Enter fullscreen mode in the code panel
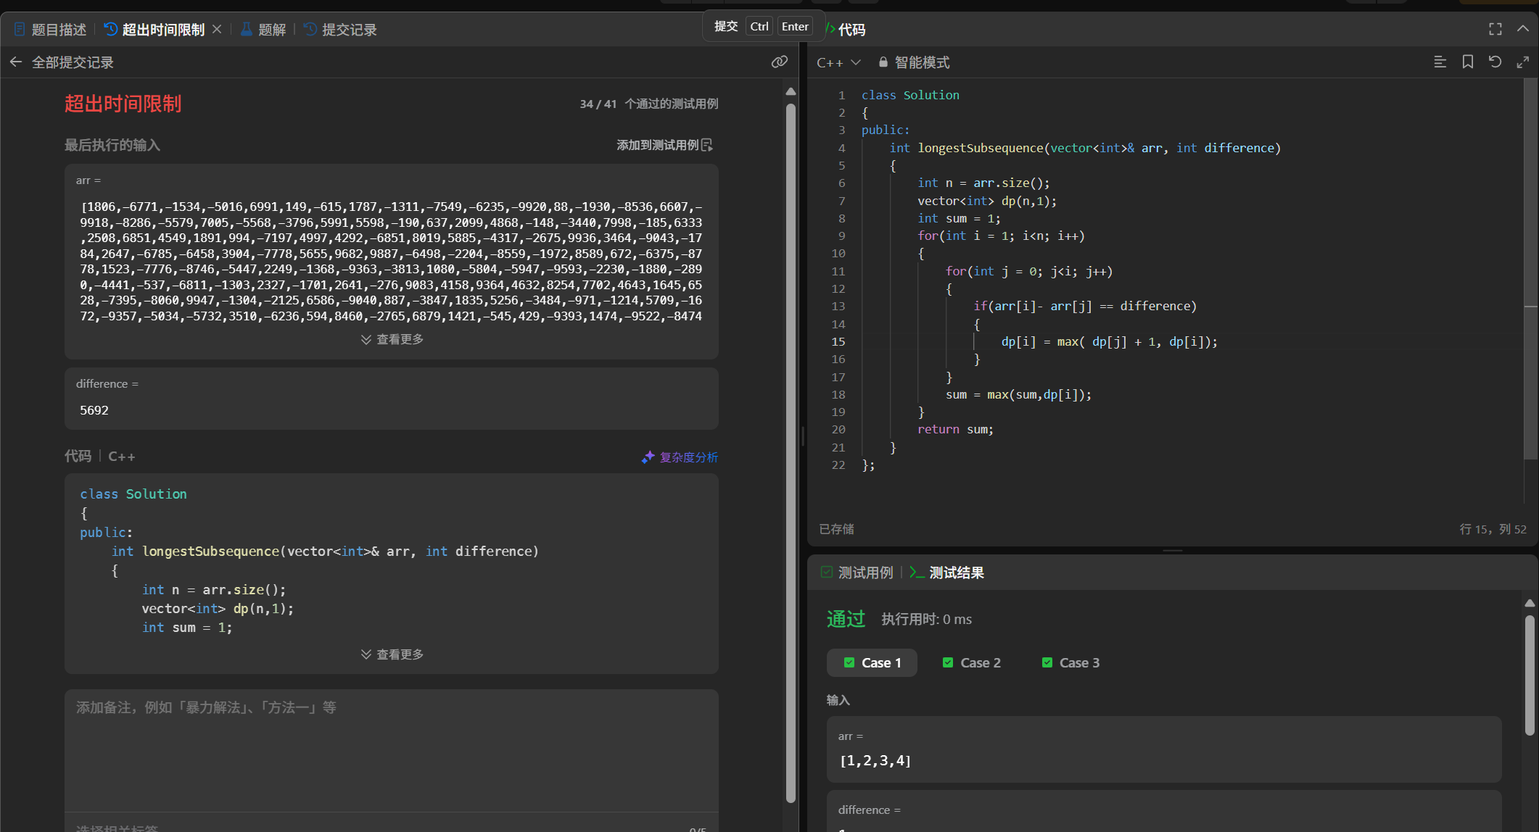This screenshot has height=832, width=1539. tap(1495, 29)
